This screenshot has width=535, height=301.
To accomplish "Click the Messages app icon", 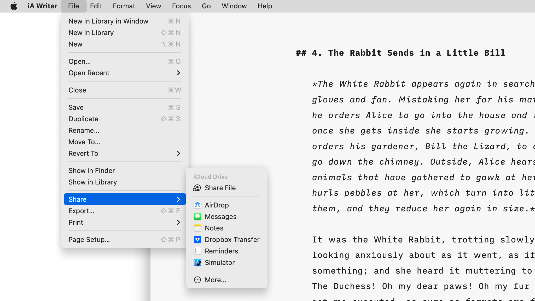I will coord(197,217).
